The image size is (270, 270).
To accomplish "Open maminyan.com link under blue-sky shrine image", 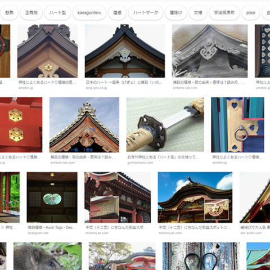I will [170, 233].
